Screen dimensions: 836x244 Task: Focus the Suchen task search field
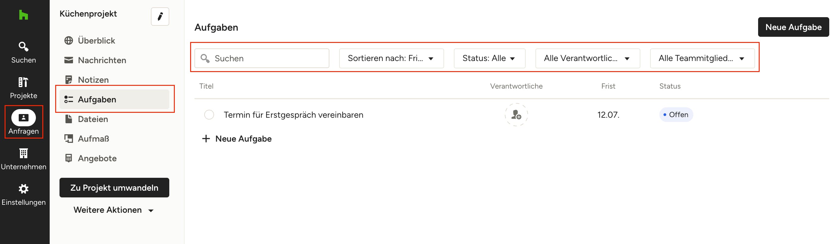coord(262,59)
